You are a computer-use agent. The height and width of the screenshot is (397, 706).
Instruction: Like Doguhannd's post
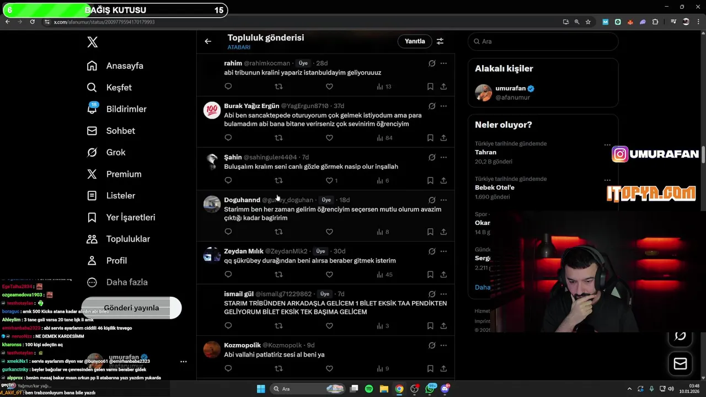(329, 232)
